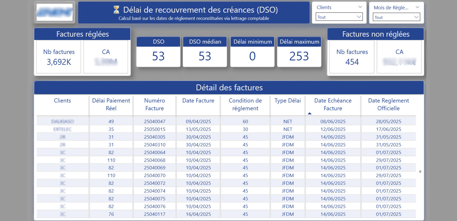This screenshot has height=221, width=457.
Task: Sort by Numéro Facture column header
Action: point(155,105)
